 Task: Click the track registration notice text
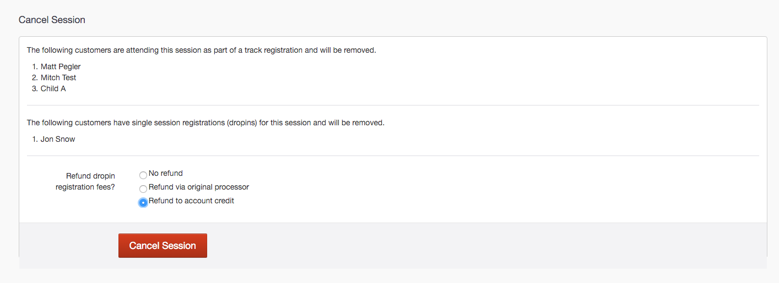201,50
